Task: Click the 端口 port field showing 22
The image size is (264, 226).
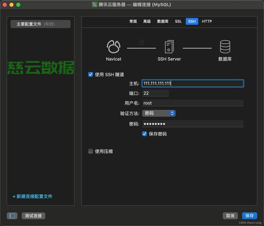Action: click(x=156, y=93)
